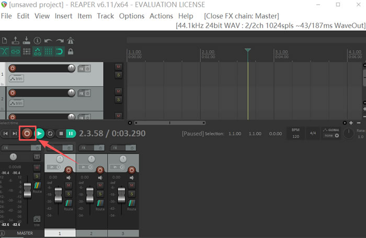Click the trim envelope button on track 1

point(16,78)
